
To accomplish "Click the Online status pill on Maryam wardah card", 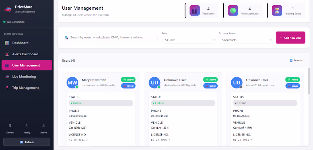I will pos(101,103).
